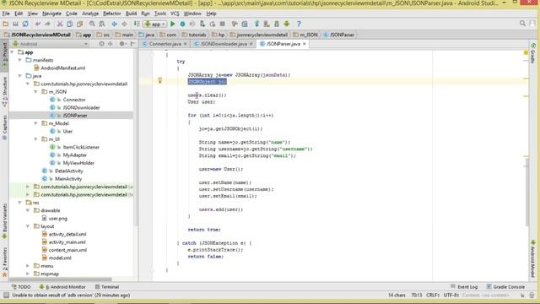
Task: Open the project panel settings gear
Action: (x=121, y=44)
